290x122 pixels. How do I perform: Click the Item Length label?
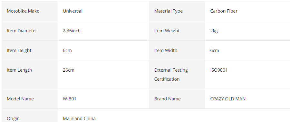(x=19, y=70)
